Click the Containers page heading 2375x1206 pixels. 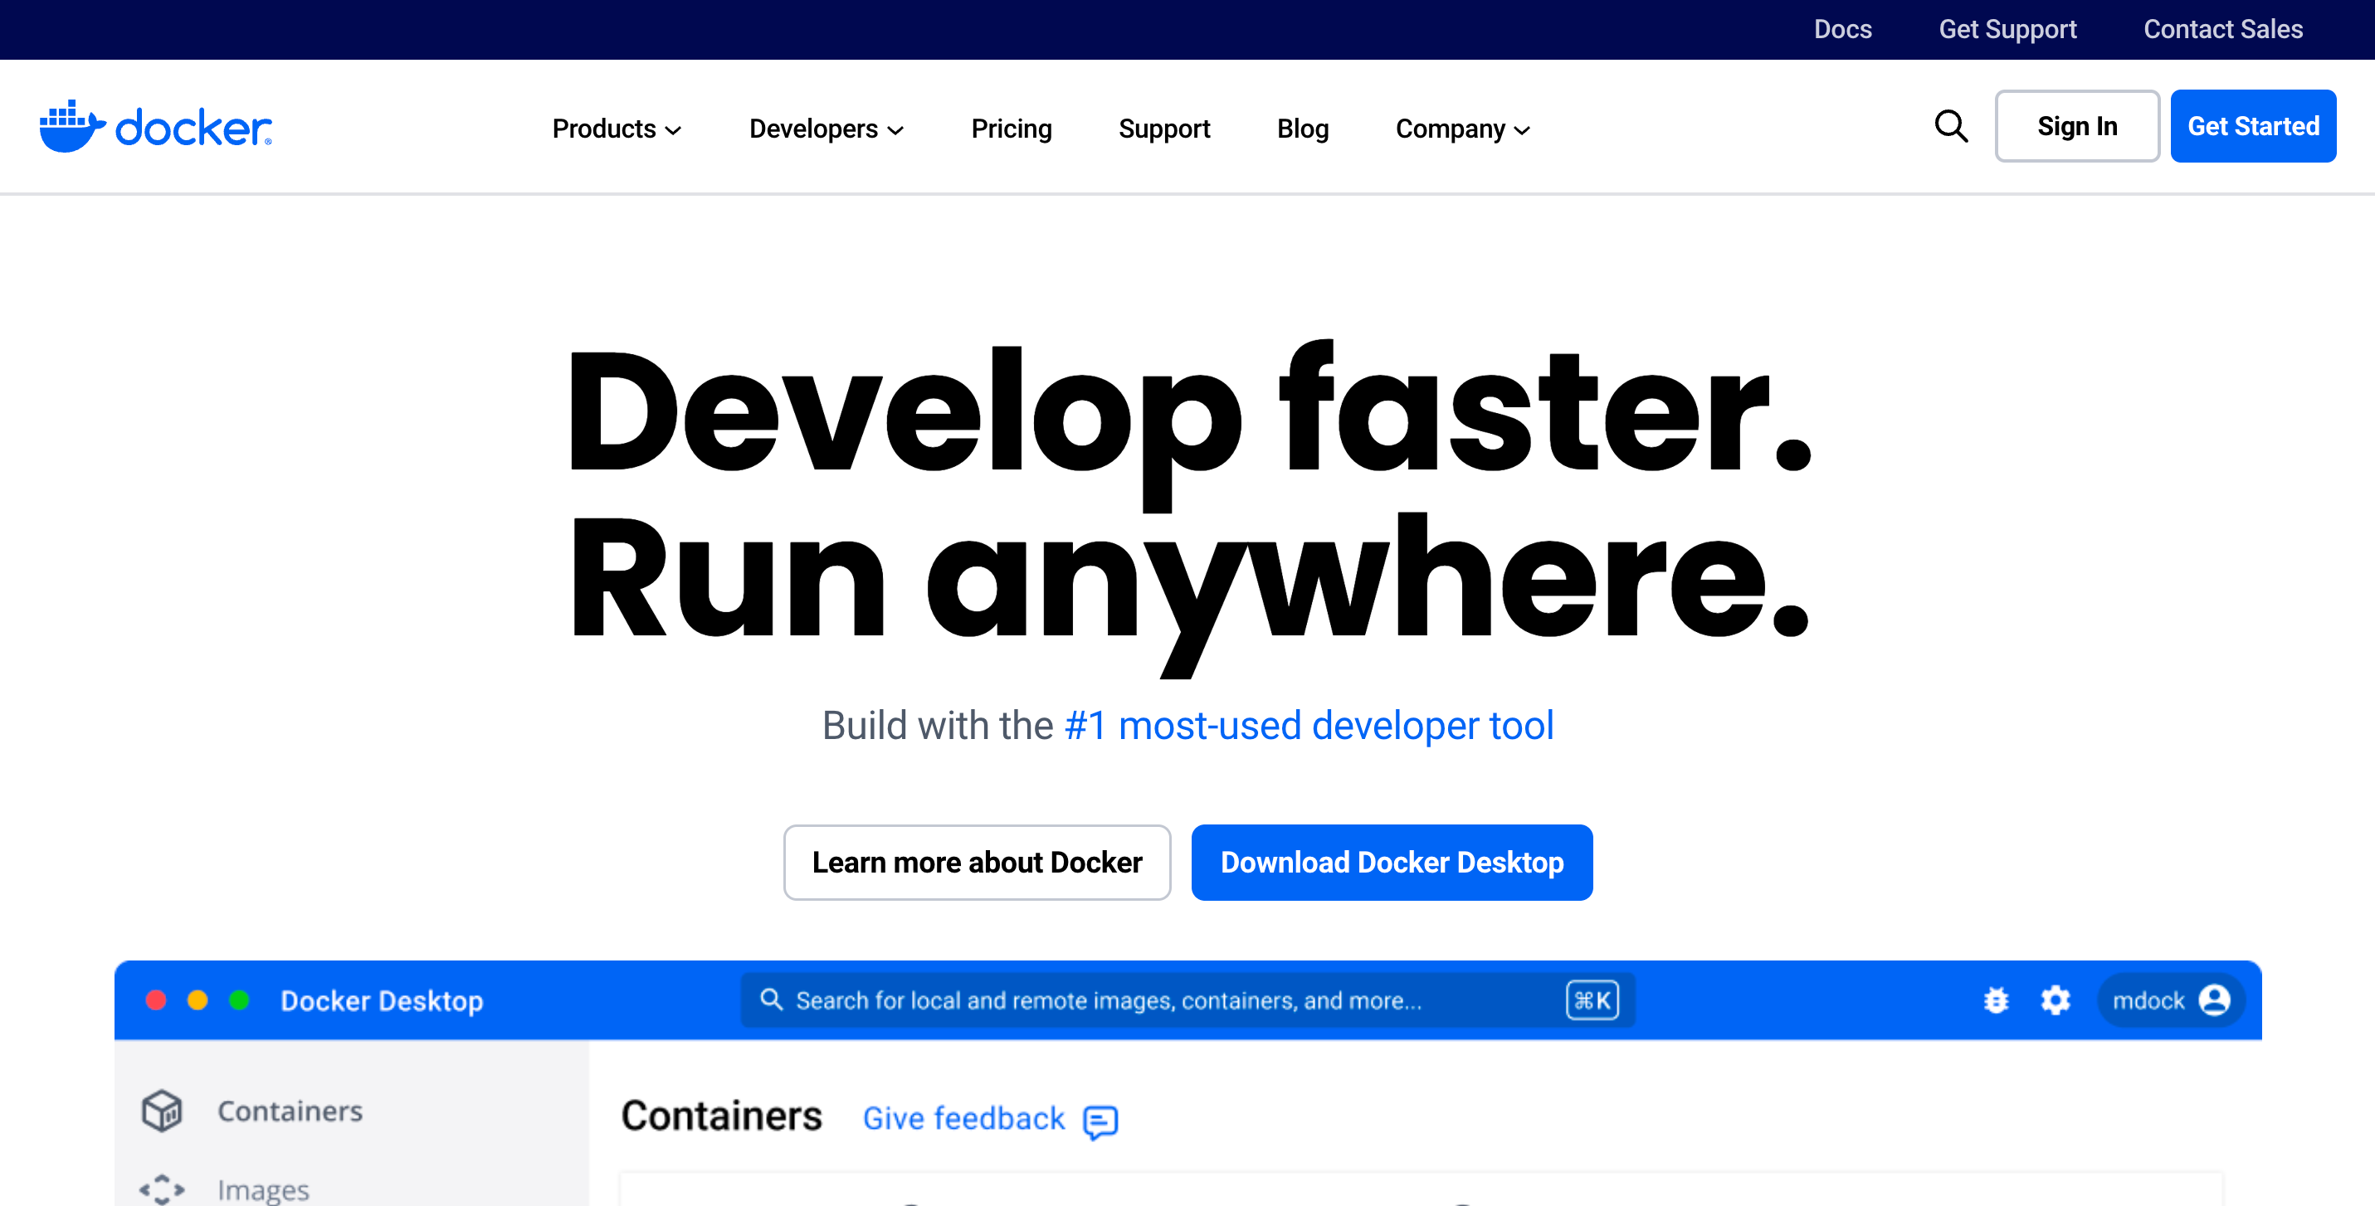click(x=722, y=1116)
